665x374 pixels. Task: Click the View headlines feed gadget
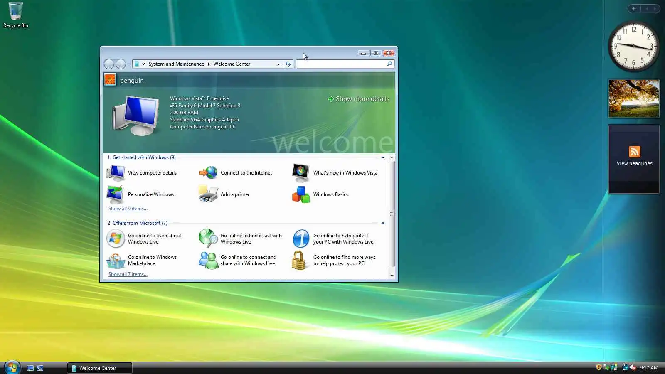click(x=634, y=159)
